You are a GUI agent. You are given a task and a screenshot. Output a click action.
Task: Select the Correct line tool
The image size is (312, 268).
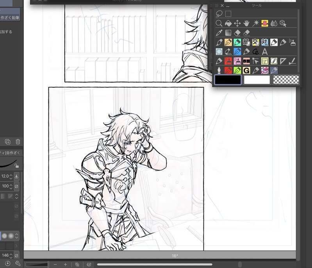coord(292,61)
